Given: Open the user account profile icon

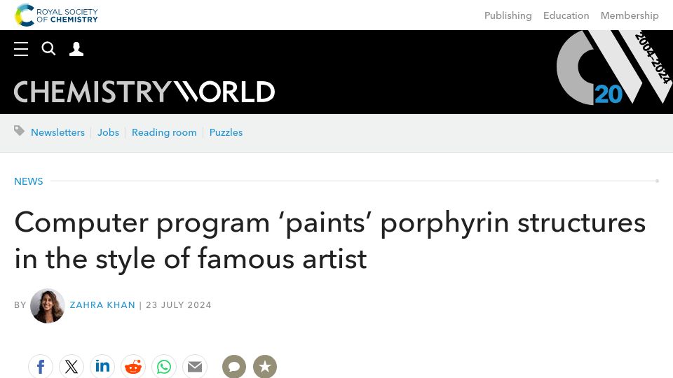Looking at the screenshot, I should click(x=76, y=49).
